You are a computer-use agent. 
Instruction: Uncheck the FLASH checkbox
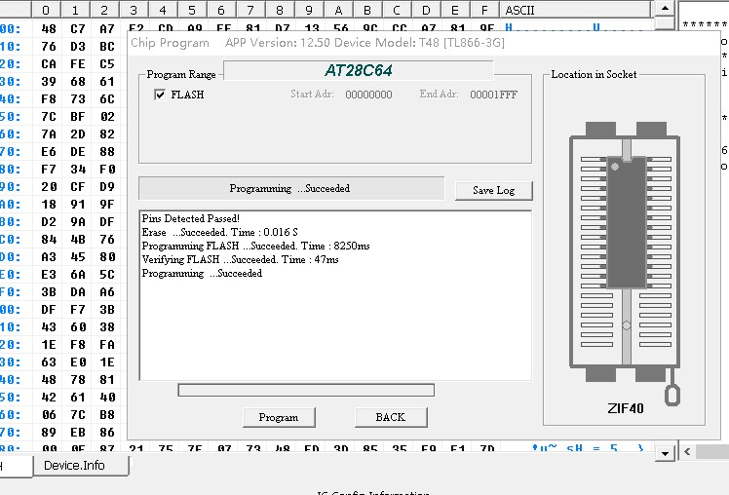(160, 95)
